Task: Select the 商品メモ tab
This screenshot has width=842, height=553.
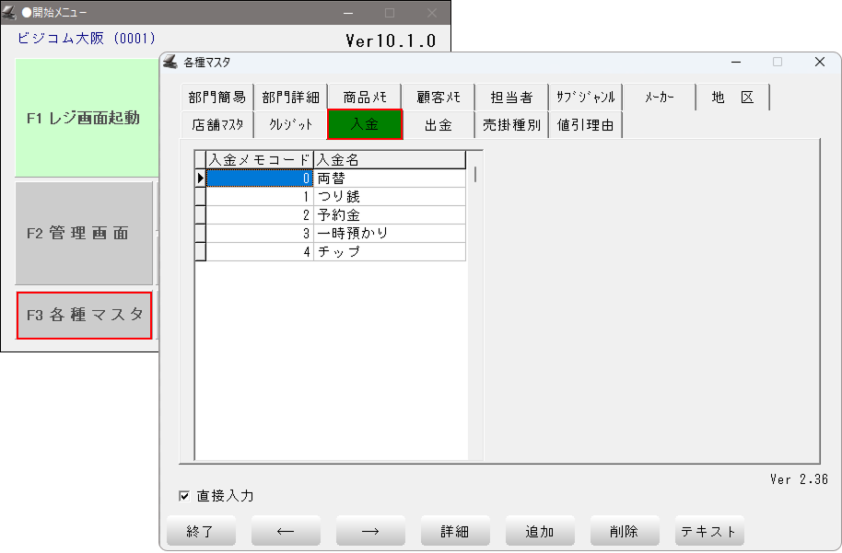Action: pos(365,98)
